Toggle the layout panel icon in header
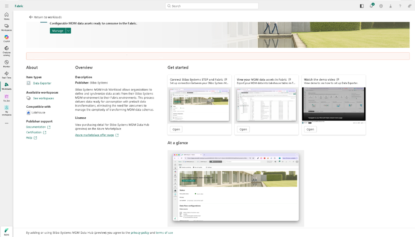The height and width of the screenshot is (237, 415). point(362,6)
